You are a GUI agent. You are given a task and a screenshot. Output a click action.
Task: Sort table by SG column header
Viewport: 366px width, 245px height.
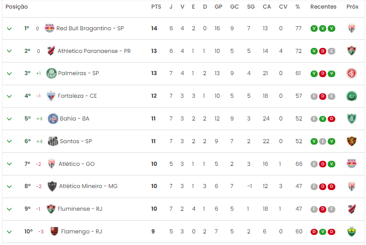click(251, 7)
